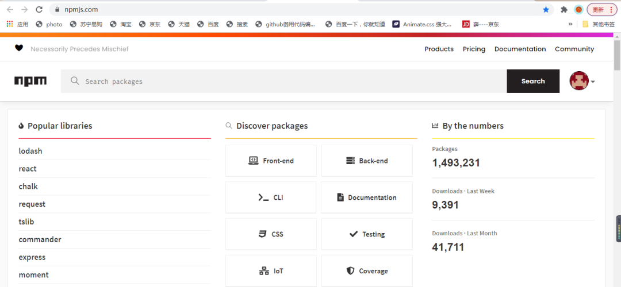Open the react library link
Image resolution: width=621 pixels, height=287 pixels.
point(28,169)
